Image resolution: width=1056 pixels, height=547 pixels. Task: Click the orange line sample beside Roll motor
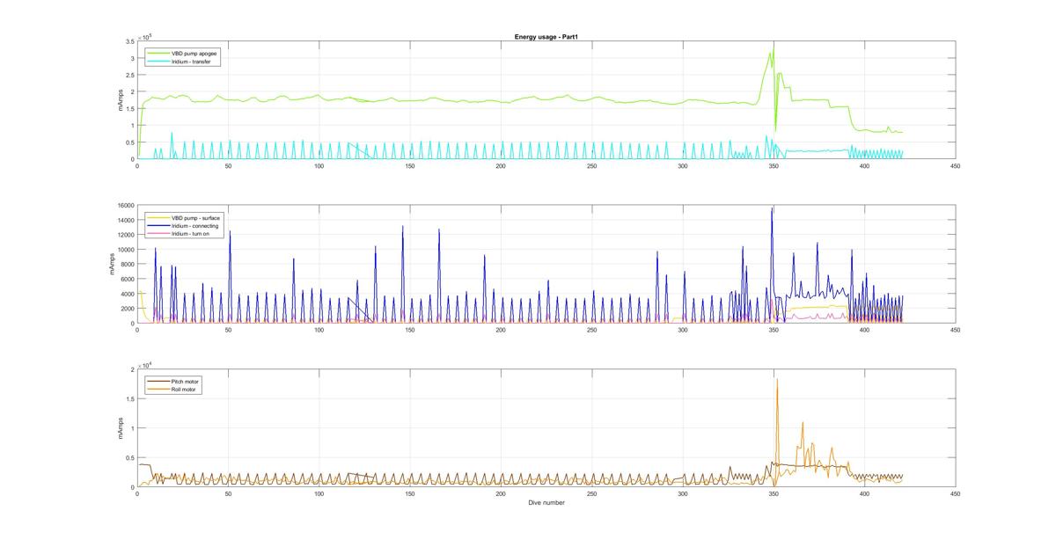(x=157, y=389)
